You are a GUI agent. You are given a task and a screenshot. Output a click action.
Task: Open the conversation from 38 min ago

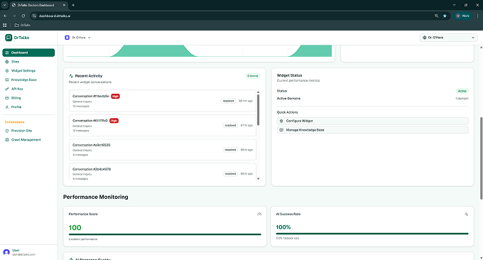[x=163, y=101]
